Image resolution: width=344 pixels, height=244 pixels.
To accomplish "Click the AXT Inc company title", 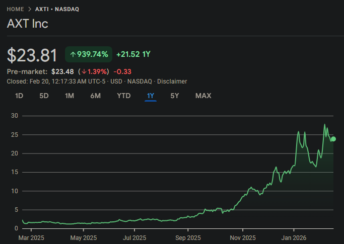I will (27, 24).
